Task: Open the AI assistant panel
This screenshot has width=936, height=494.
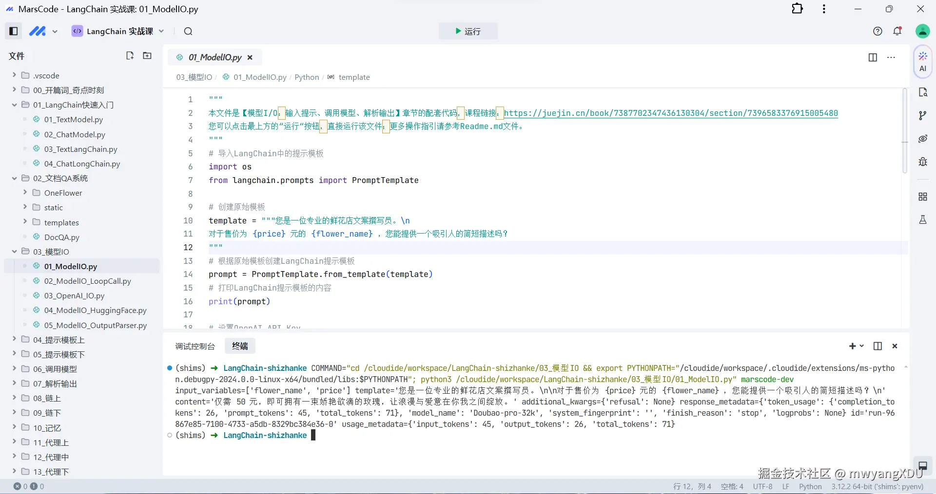Action: click(922, 61)
